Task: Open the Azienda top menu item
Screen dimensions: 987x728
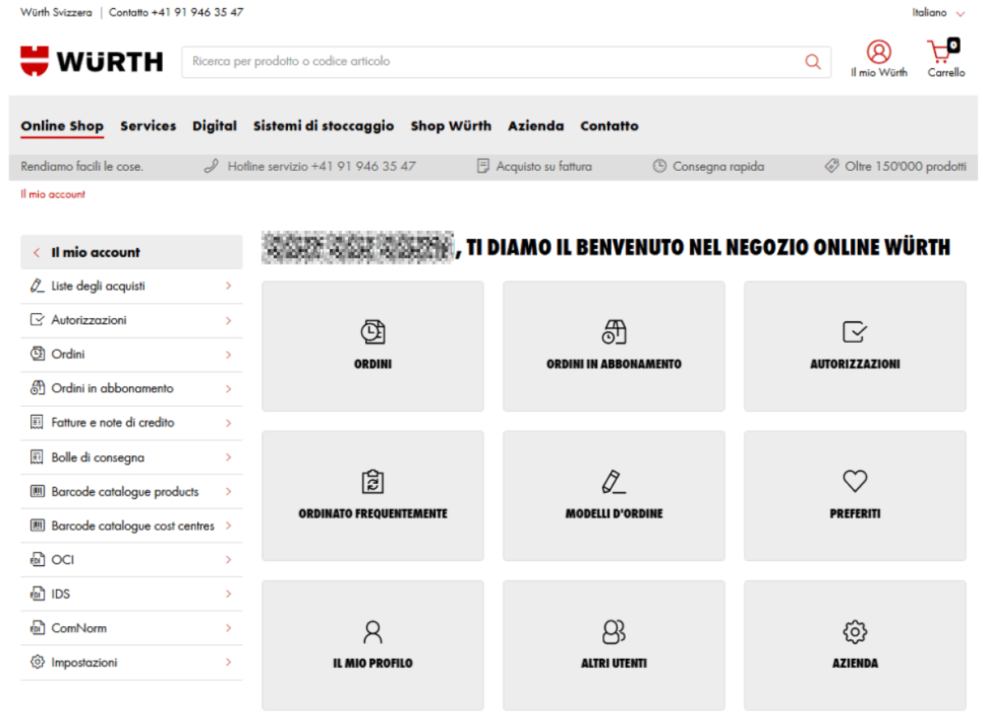Action: coord(536,126)
